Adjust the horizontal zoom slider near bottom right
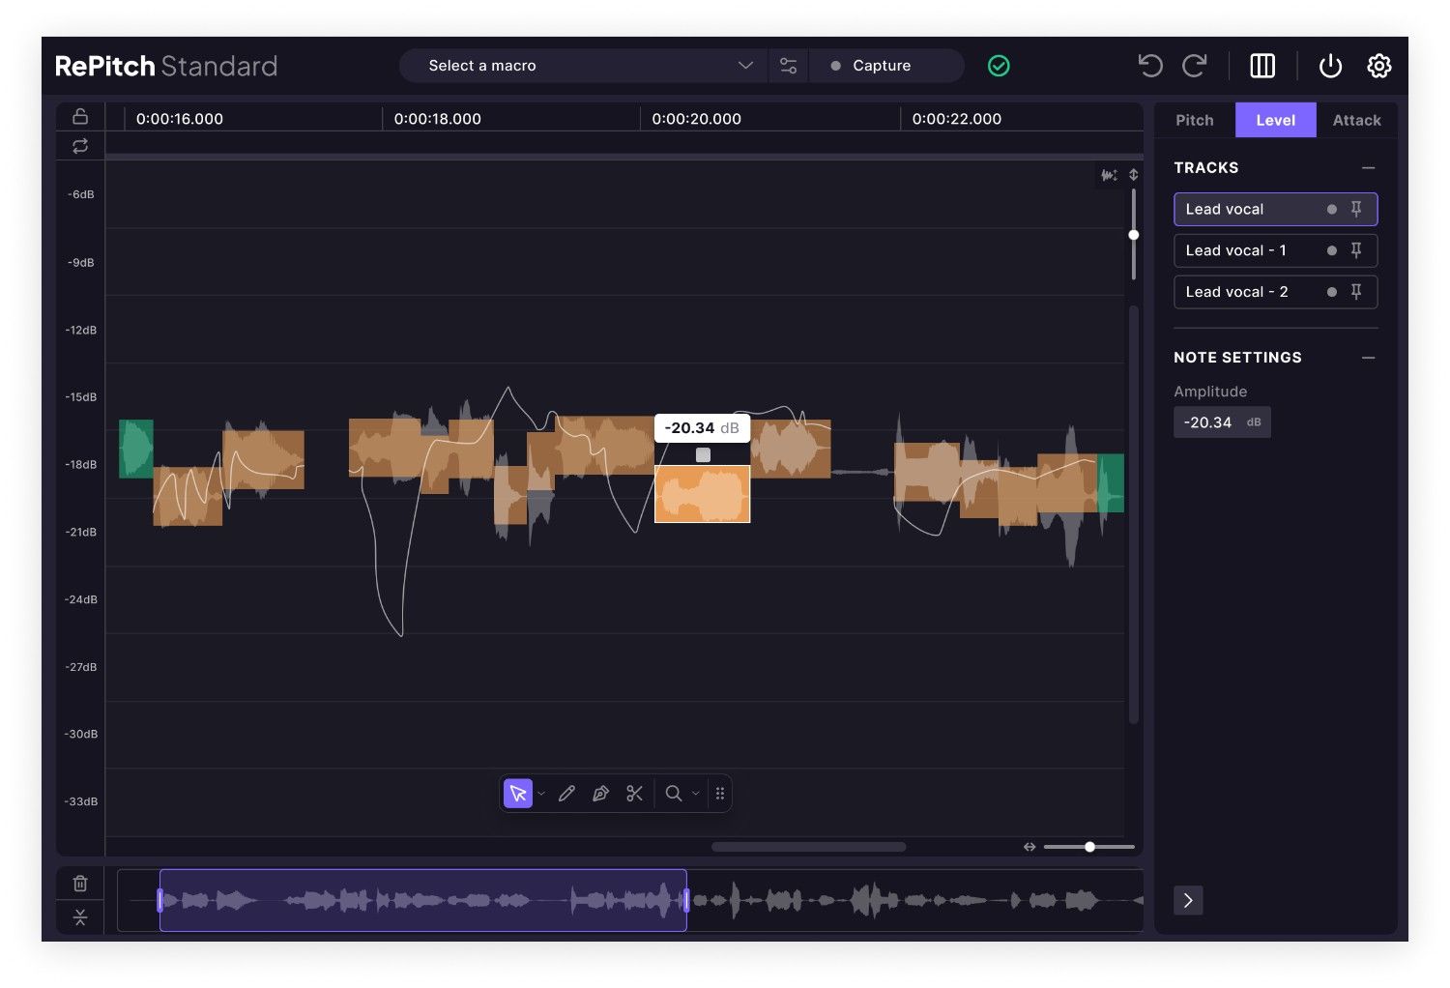The width and height of the screenshot is (1450, 988). (1089, 846)
